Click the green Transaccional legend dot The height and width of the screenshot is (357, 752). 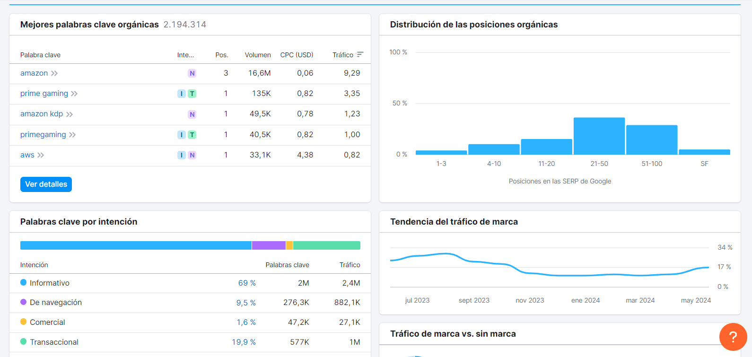point(23,341)
